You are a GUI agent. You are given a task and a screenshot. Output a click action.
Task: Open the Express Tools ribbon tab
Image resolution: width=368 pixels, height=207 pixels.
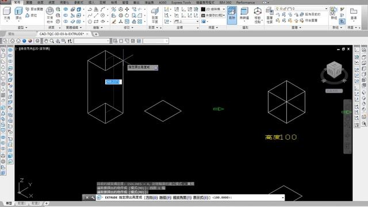click(x=181, y=2)
